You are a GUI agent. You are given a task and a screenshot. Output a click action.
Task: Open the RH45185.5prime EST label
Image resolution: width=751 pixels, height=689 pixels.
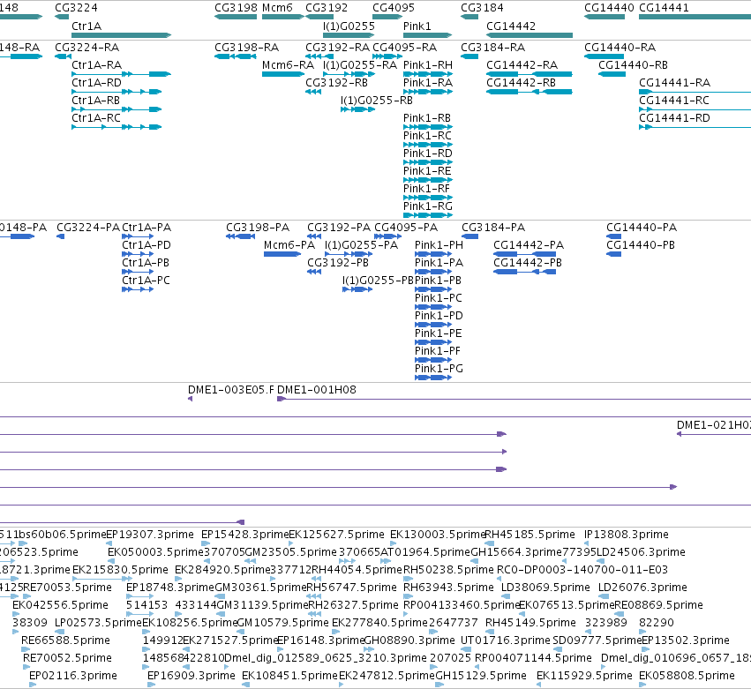click(x=530, y=535)
